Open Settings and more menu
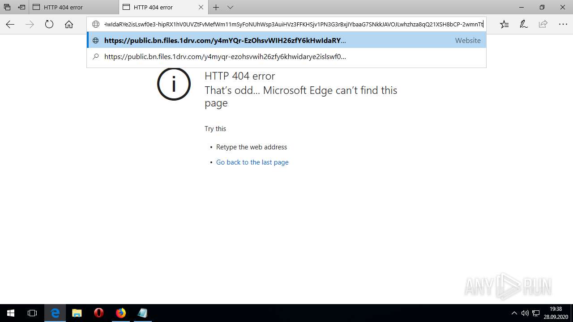 pyautogui.click(x=563, y=25)
